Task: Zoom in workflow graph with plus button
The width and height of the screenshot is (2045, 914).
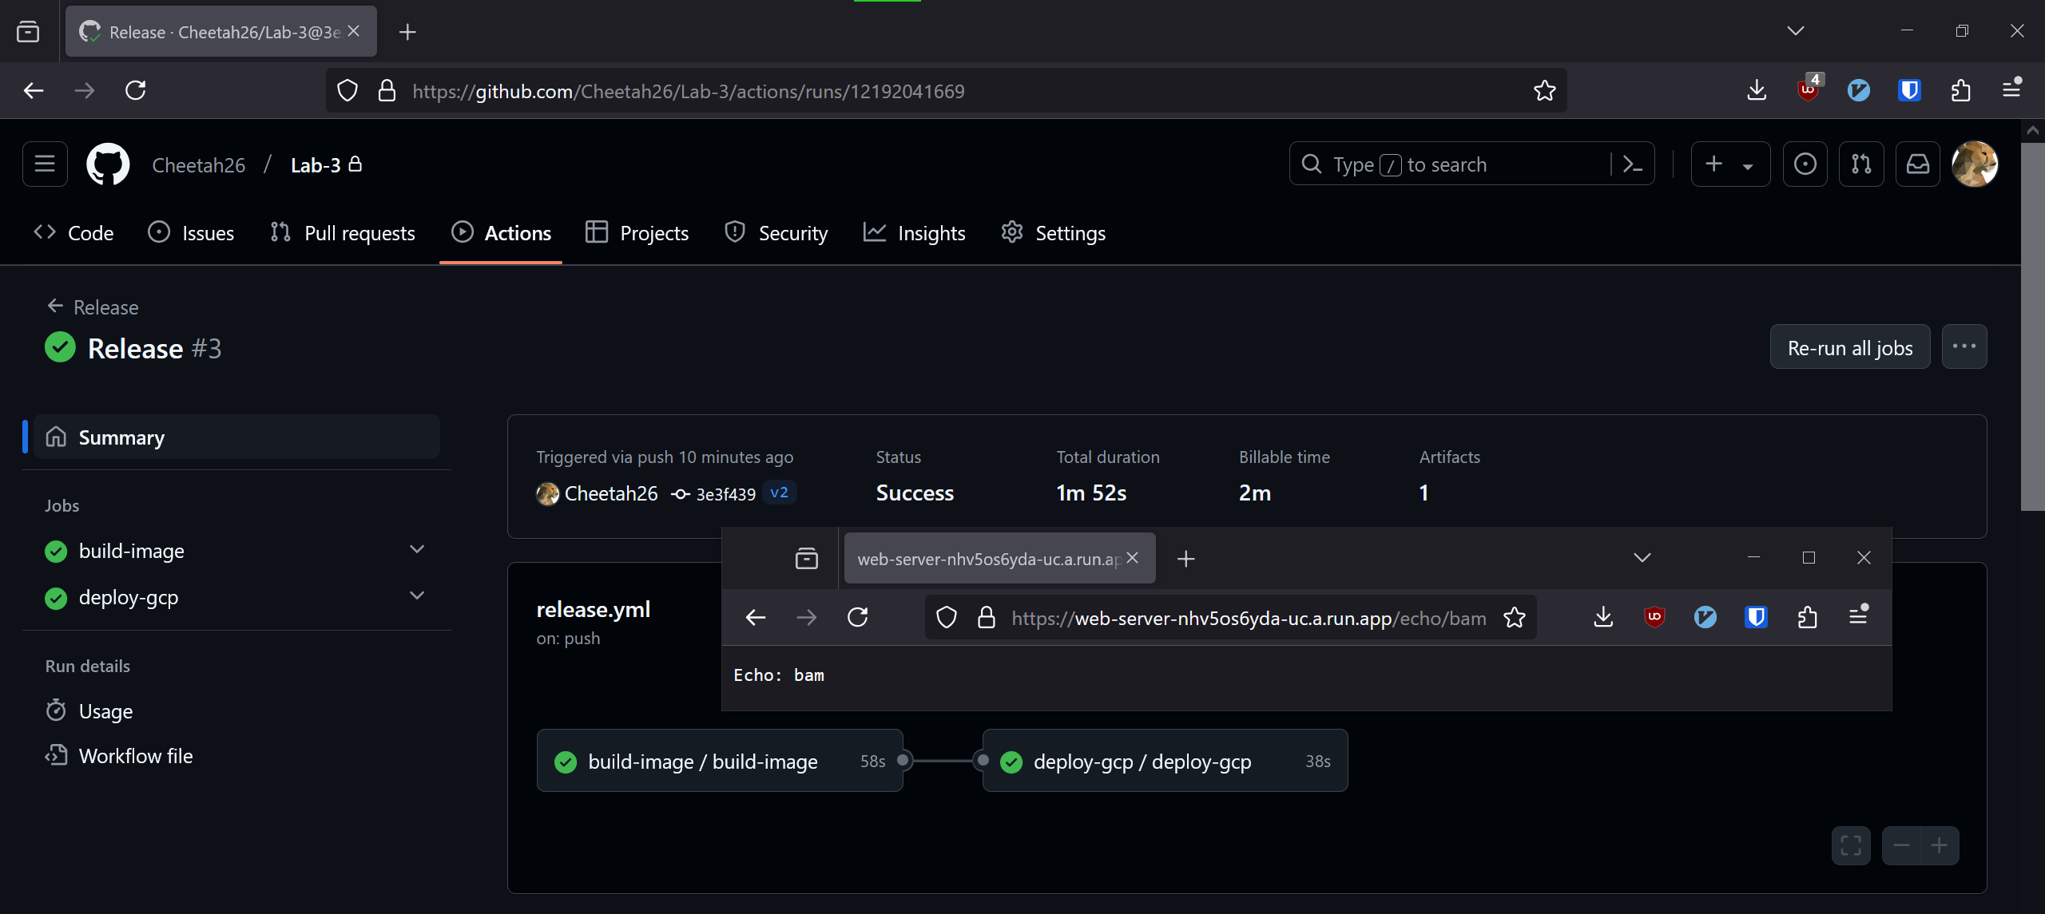Action: pyautogui.click(x=1939, y=845)
